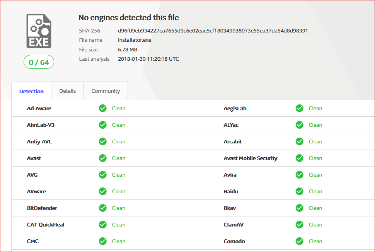Viewport: 375px width, 252px height.
Task: Click the Avast row's green check icon
Action: [102, 158]
